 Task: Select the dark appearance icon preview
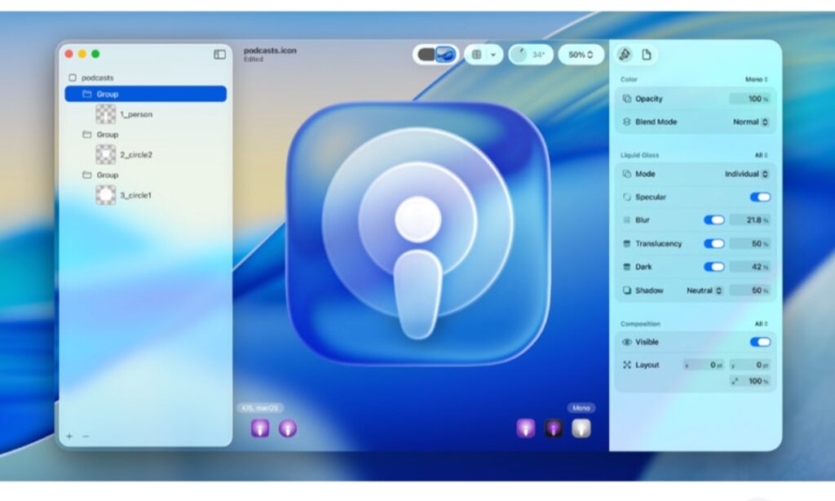click(x=554, y=428)
